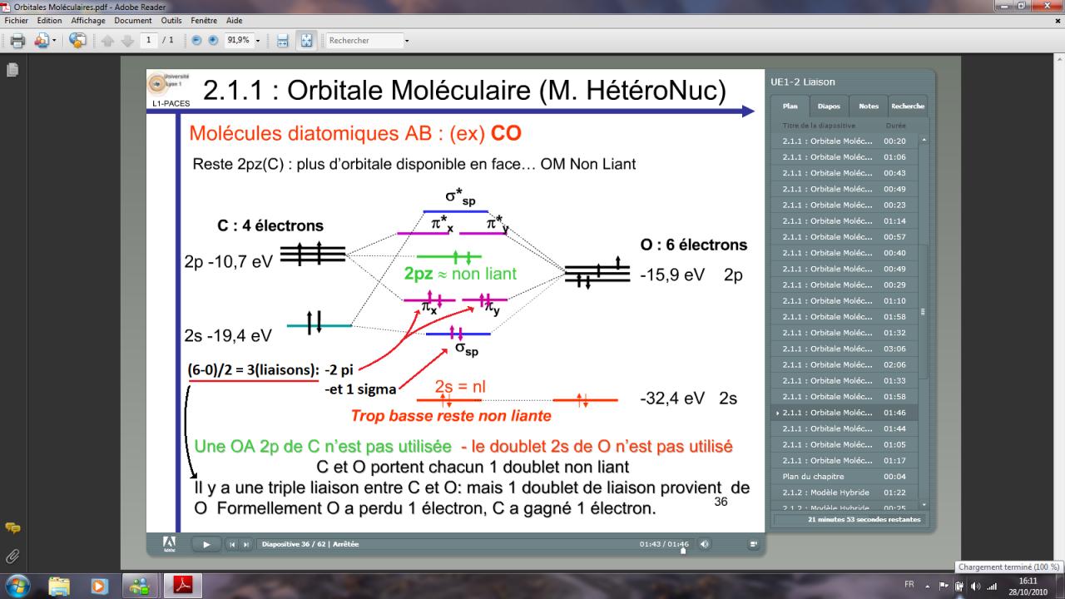The width and height of the screenshot is (1065, 599).
Task: Select the slide row lasting 00:43
Action: (x=845, y=173)
